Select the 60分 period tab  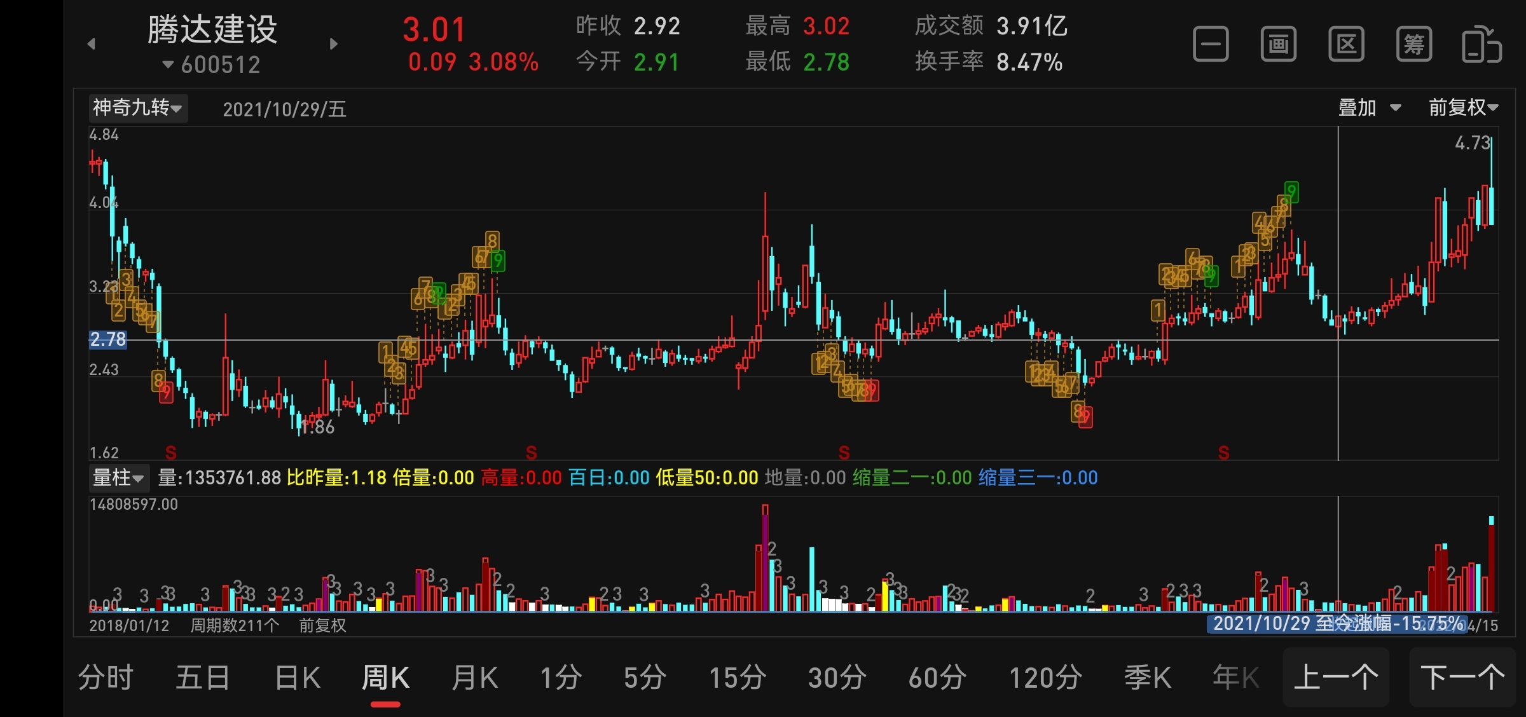click(x=937, y=678)
